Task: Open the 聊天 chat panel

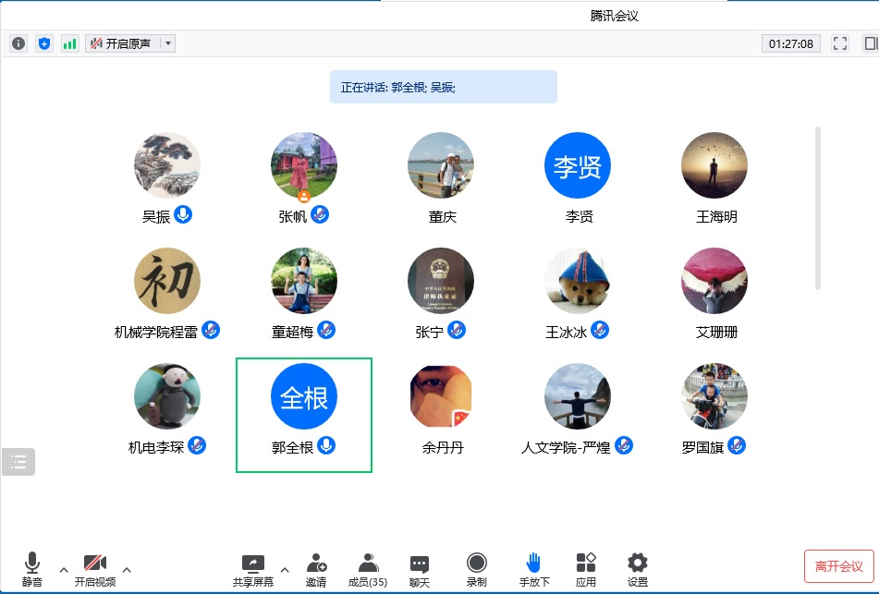Action: pos(420,568)
